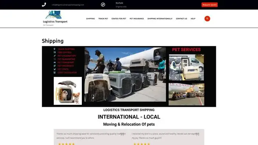258x145 pixels.
Task: Open the Contact Us menu item
Action: (x=181, y=18)
